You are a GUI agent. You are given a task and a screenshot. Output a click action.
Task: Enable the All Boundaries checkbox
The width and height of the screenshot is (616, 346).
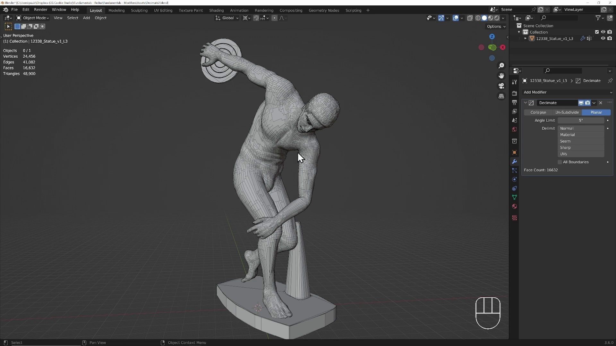coord(560,162)
